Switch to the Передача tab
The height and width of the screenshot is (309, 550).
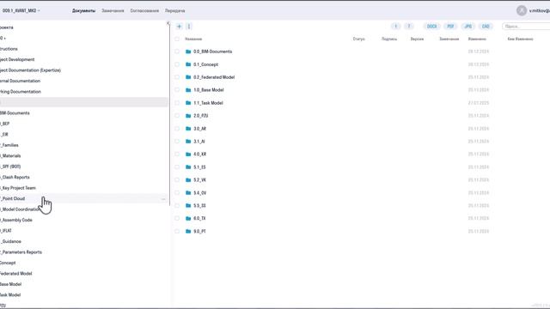click(174, 11)
